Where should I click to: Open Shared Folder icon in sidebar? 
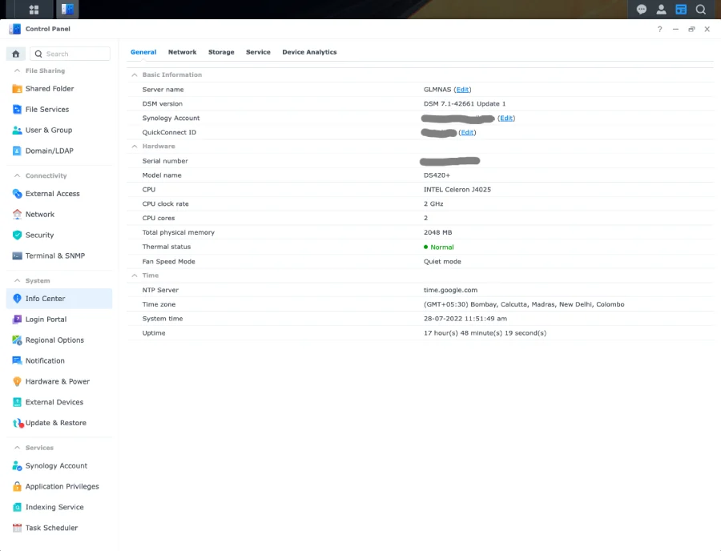point(17,89)
